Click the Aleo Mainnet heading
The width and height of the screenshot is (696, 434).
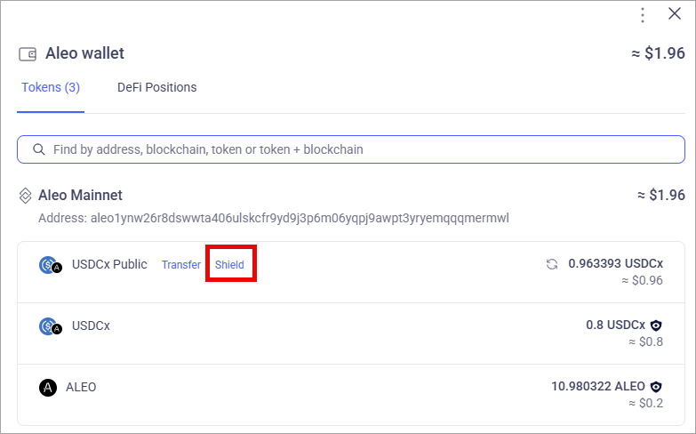pyautogui.click(x=80, y=195)
